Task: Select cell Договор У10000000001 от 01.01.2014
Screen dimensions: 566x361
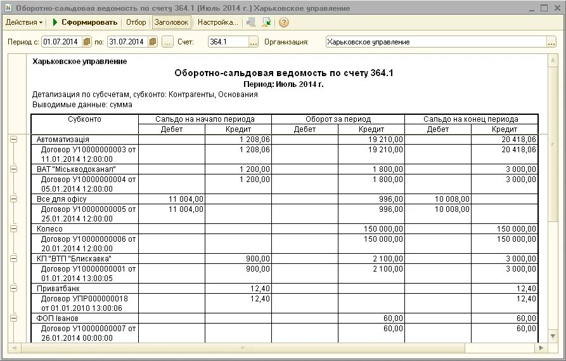Action: 85,273
